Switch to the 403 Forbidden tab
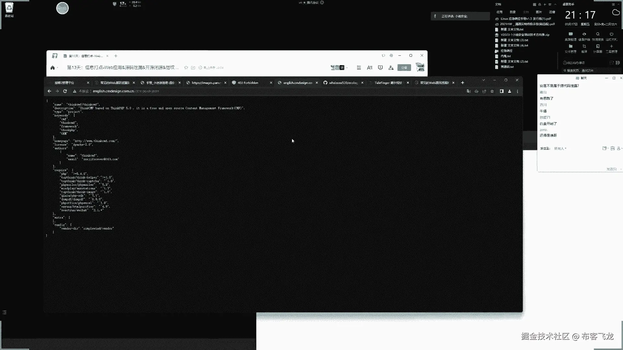The width and height of the screenshot is (623, 350). [248, 83]
